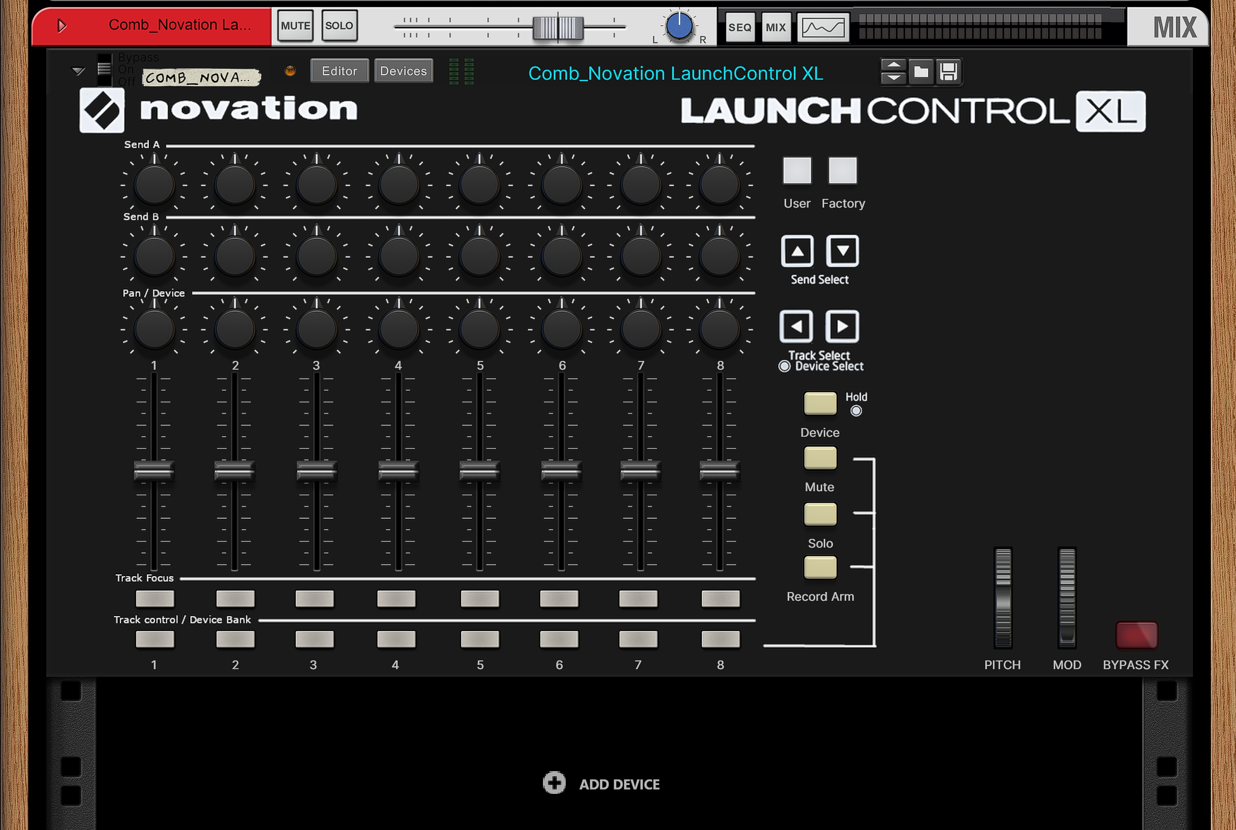1236x830 pixels.
Task: Solo the Comb_Novation mix channel
Action: [339, 26]
